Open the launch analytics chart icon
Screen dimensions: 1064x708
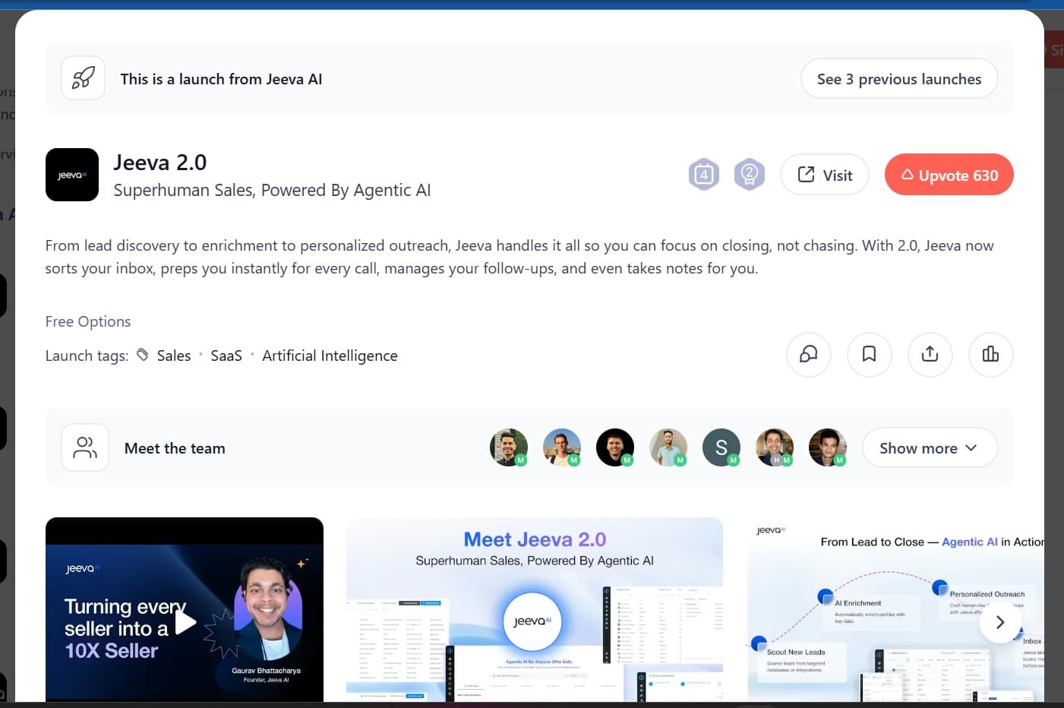pos(991,355)
